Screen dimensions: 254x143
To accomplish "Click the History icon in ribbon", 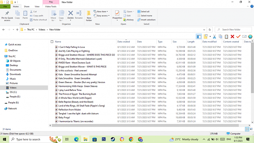I will (128, 20).
